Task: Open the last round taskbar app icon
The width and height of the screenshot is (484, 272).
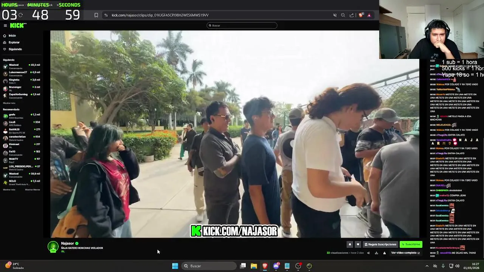Action: 309,266
